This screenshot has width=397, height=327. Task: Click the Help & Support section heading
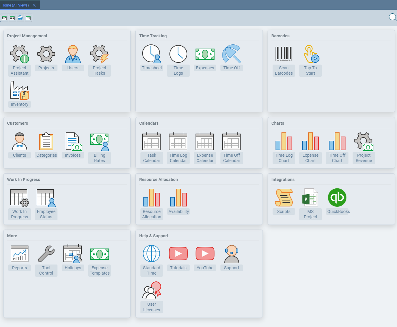pos(154,236)
